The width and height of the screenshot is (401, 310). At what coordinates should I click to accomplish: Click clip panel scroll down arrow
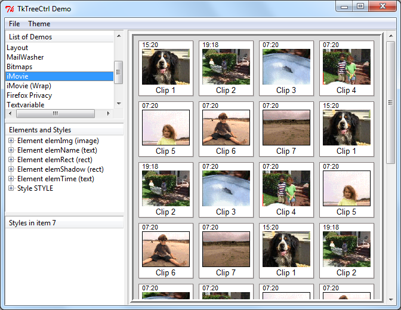point(391,299)
